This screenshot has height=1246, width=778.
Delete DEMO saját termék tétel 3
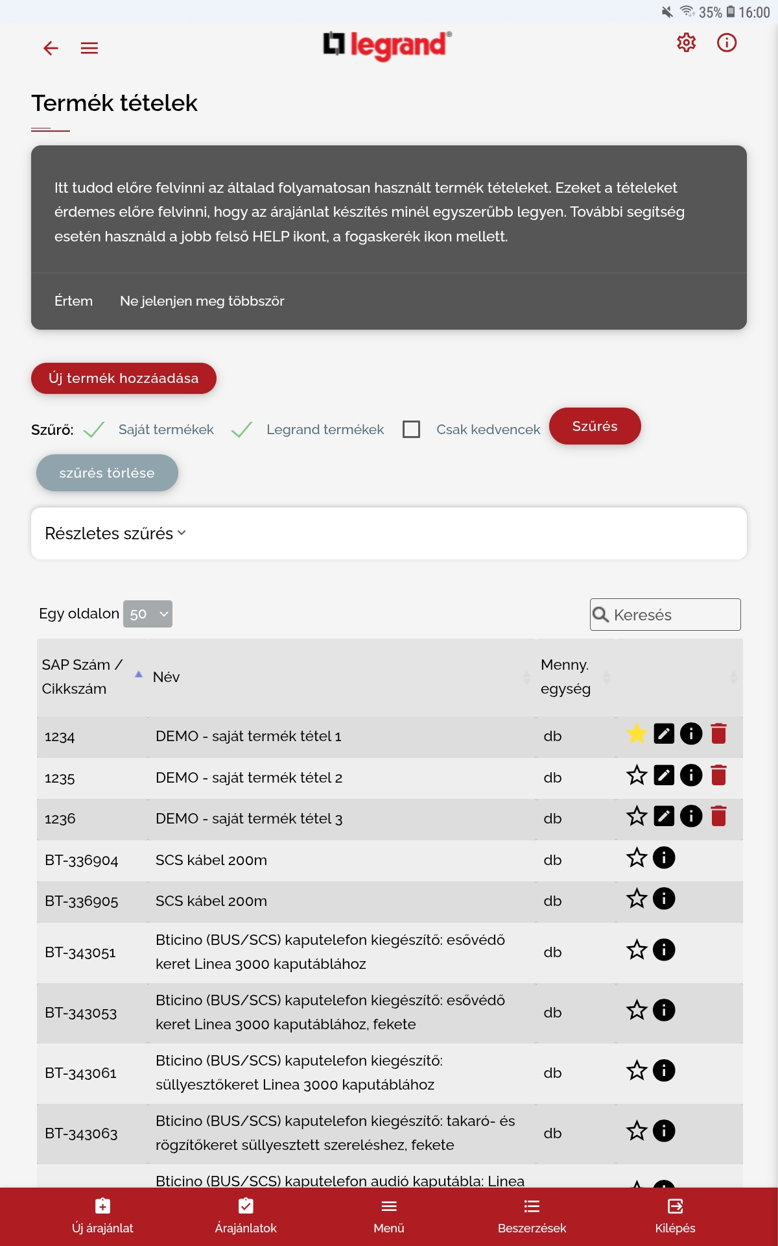718,816
